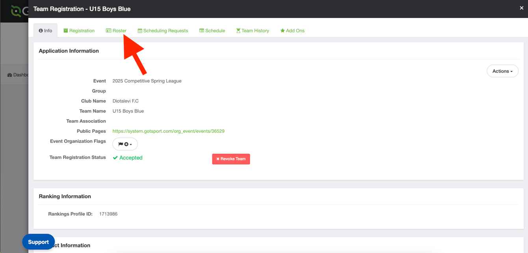Click the 'Team Registration - U15 Boys Blue' title
The height and width of the screenshot is (253, 528).
point(82,9)
